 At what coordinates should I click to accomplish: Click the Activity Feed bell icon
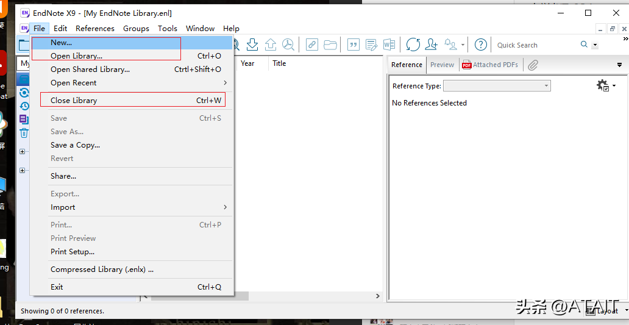[x=451, y=45]
